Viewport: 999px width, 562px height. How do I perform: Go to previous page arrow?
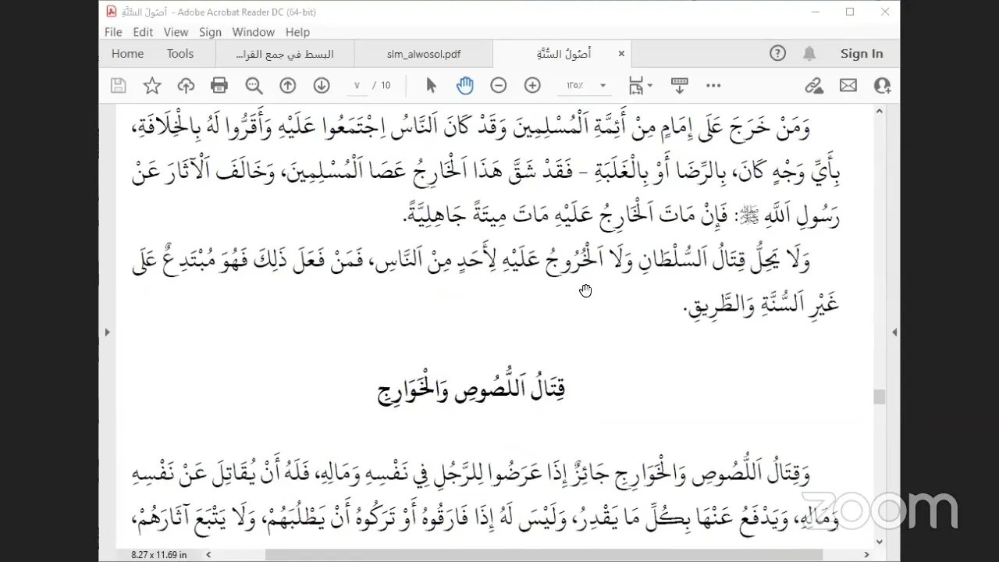point(287,86)
